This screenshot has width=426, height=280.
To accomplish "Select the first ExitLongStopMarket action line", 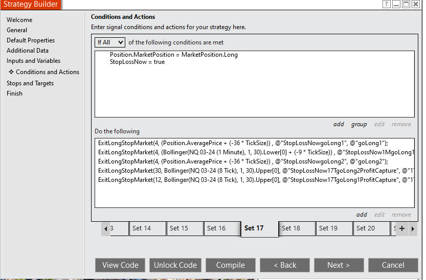I will tap(243, 143).
